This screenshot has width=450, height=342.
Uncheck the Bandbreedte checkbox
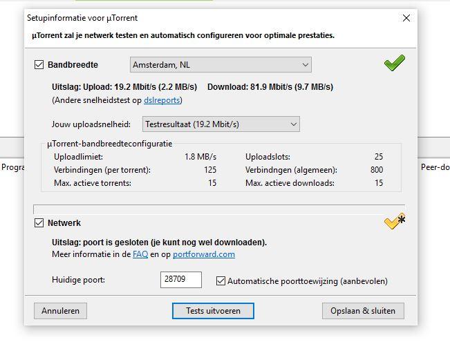coord(39,65)
